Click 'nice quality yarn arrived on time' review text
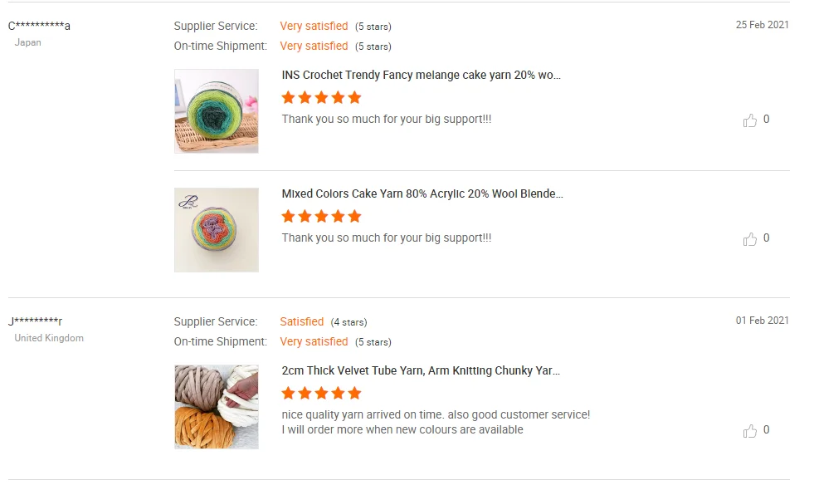Screen dimensions: 814x485 (436, 414)
